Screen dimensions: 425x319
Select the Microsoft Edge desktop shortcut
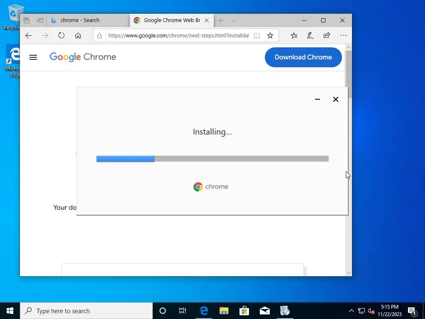coord(12,61)
